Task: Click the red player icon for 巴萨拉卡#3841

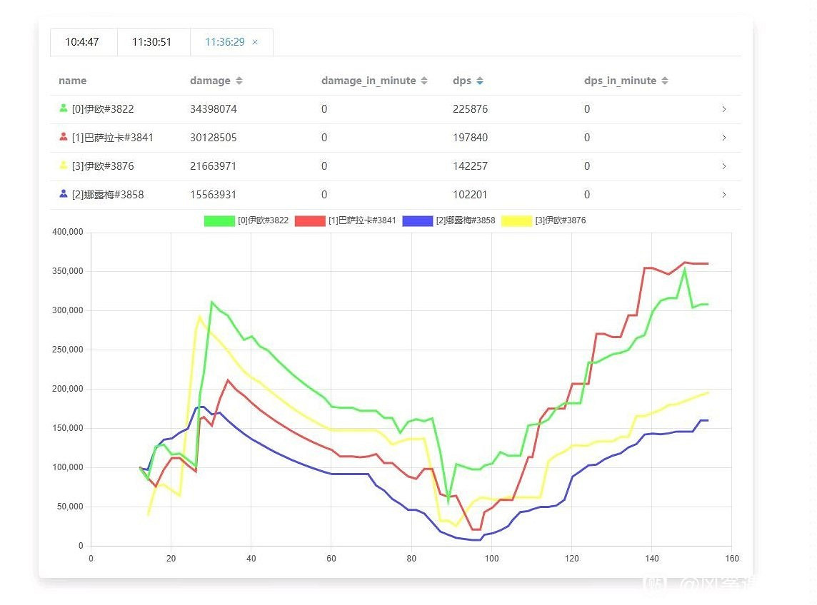Action: 64,137
